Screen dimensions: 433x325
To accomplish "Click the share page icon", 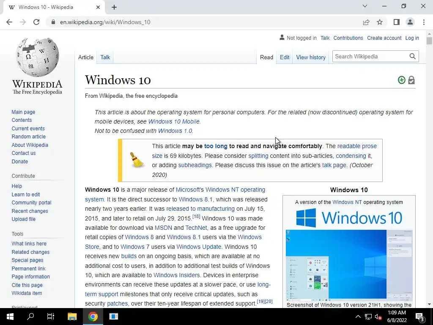I will point(366,22).
